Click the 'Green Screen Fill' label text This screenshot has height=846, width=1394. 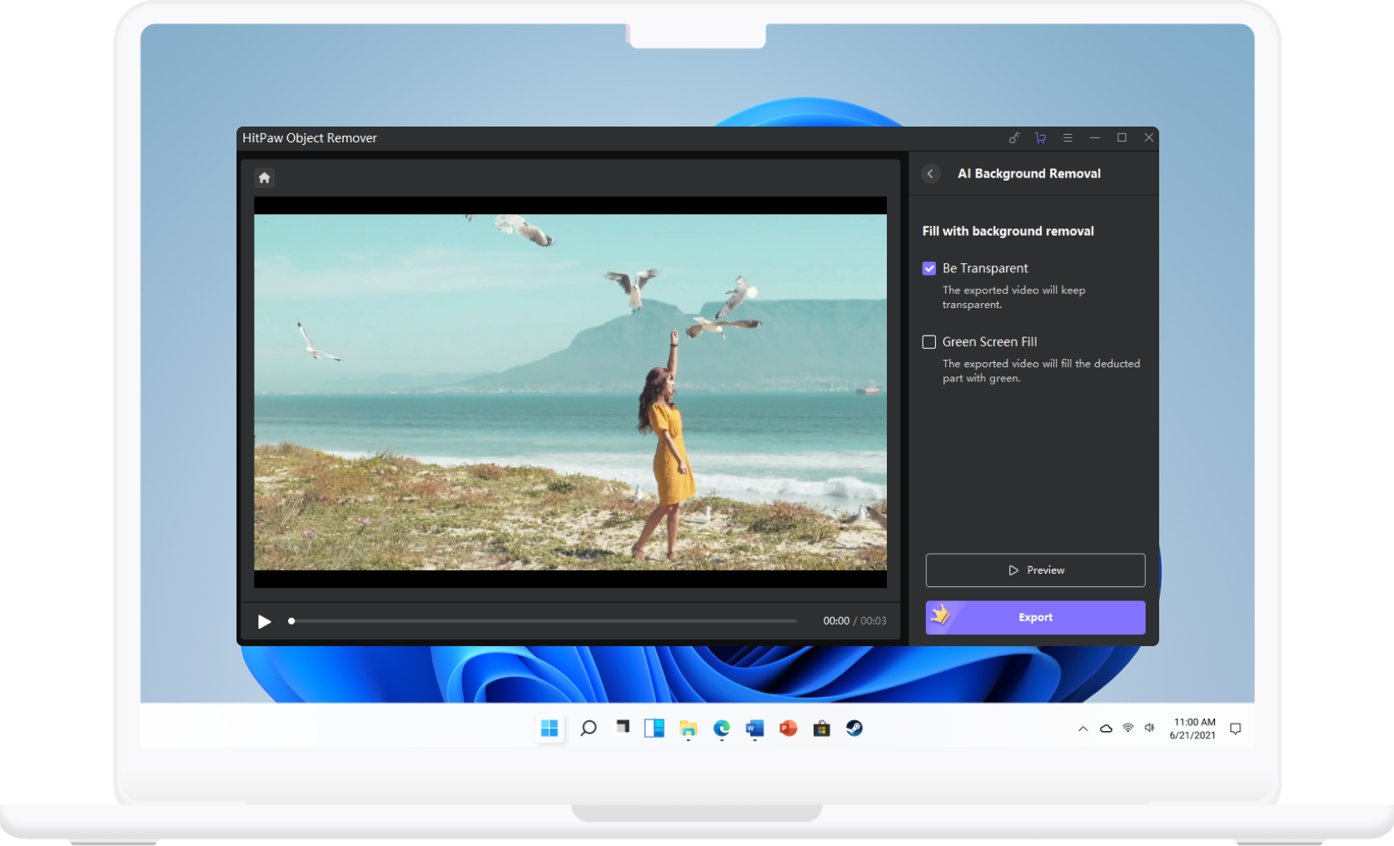[989, 341]
